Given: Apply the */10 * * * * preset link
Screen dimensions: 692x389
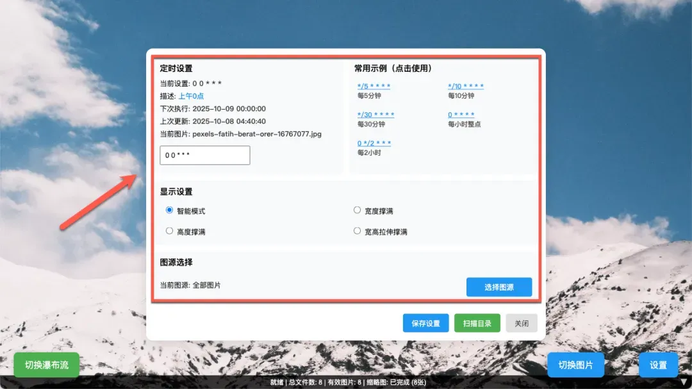Looking at the screenshot, I should (465, 87).
